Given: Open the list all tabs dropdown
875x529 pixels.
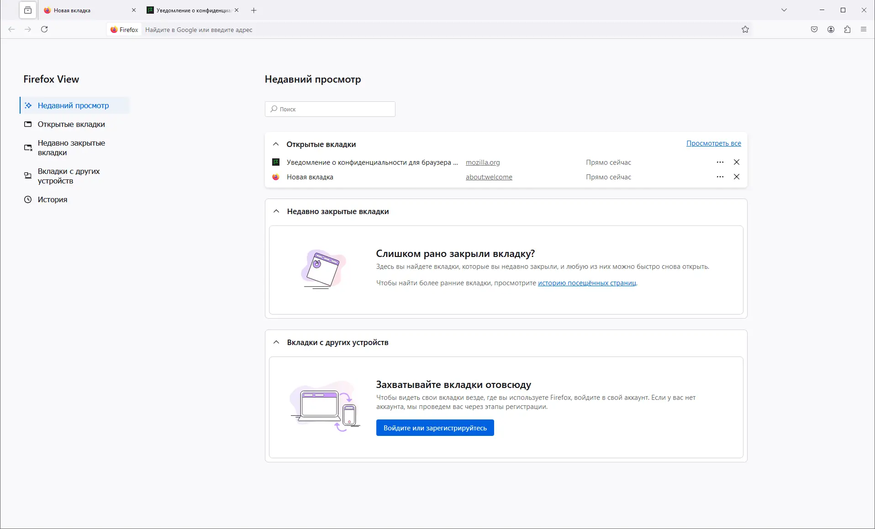Looking at the screenshot, I should 784,10.
